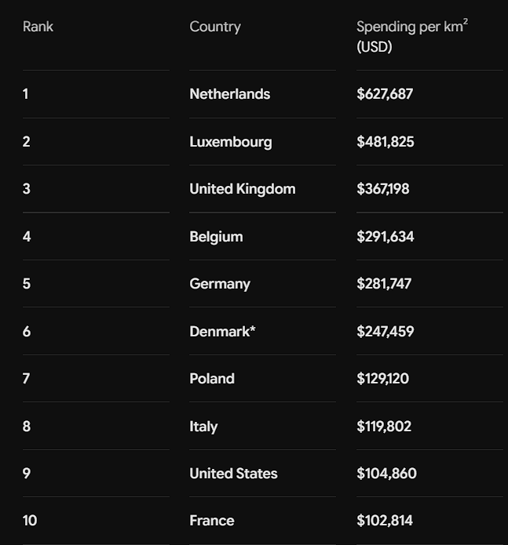This screenshot has height=545, width=508.
Task: Select the Netherlands country cell
Action: tap(229, 94)
